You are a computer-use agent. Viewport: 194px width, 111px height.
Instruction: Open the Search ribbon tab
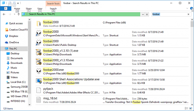pyautogui.click(x=53, y=9)
